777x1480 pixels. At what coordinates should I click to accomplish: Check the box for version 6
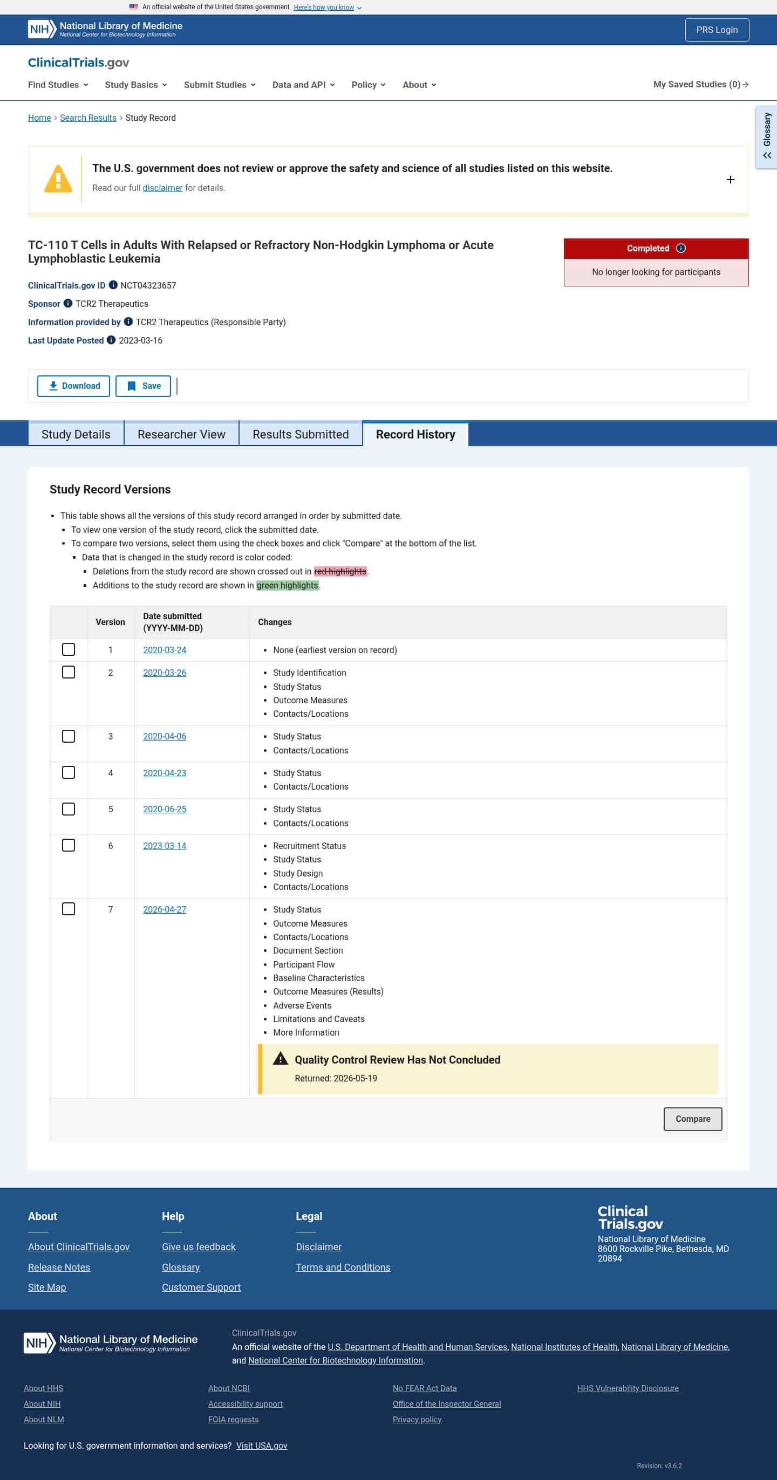(69, 845)
